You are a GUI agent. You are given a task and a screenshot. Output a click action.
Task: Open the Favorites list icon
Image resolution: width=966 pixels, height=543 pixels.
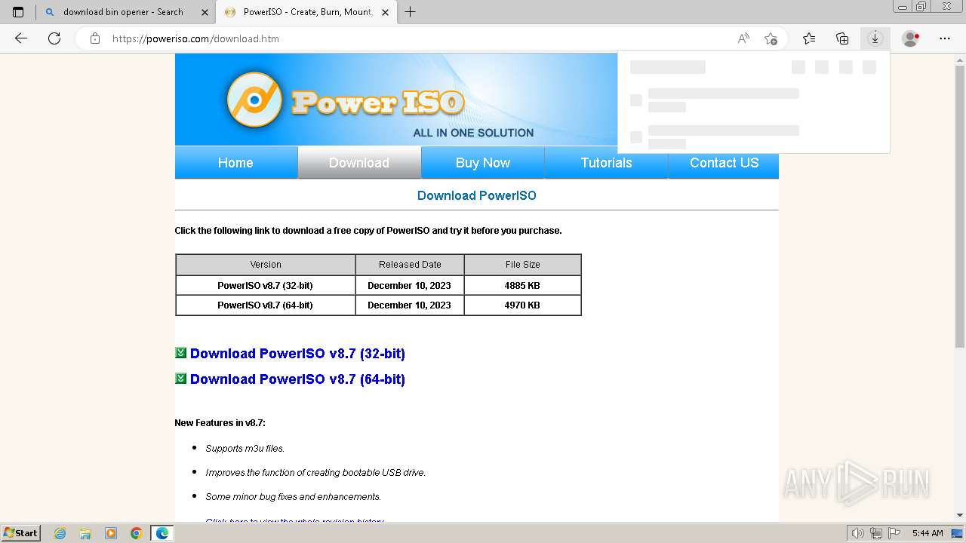(x=809, y=38)
